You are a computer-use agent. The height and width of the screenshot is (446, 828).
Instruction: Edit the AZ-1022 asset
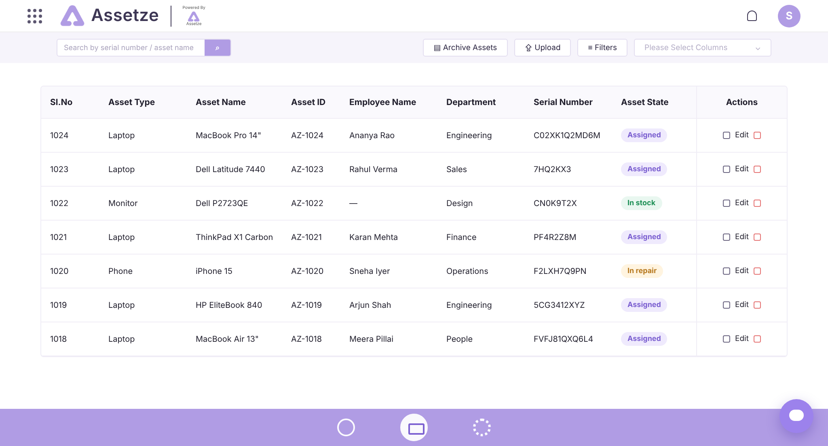click(x=741, y=203)
